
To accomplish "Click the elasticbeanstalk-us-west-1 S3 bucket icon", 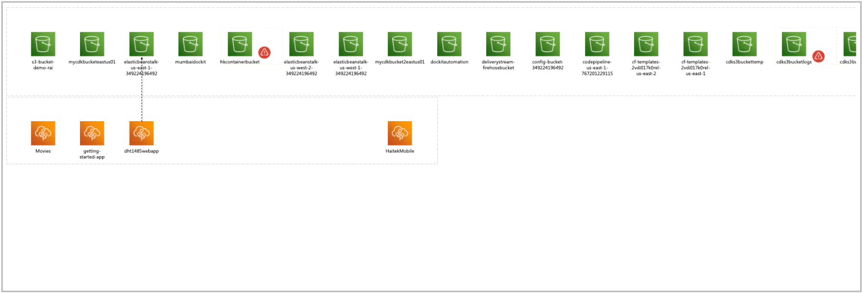I will [x=351, y=44].
